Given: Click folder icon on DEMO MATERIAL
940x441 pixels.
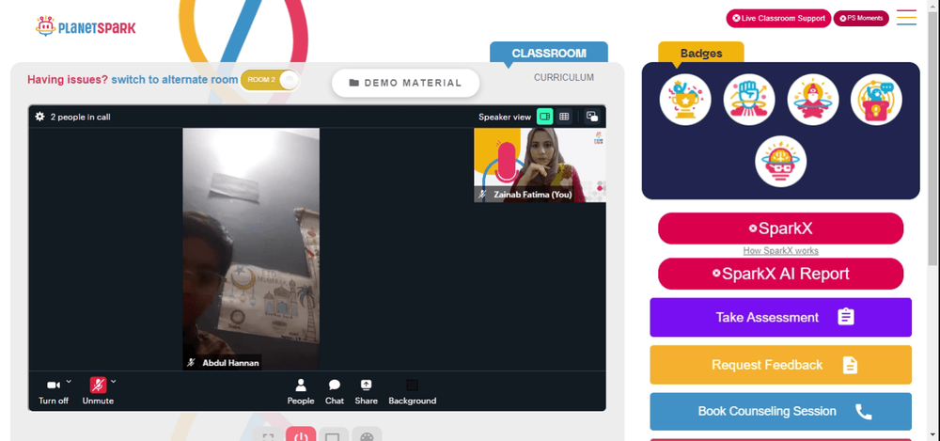Looking at the screenshot, I should (x=354, y=83).
